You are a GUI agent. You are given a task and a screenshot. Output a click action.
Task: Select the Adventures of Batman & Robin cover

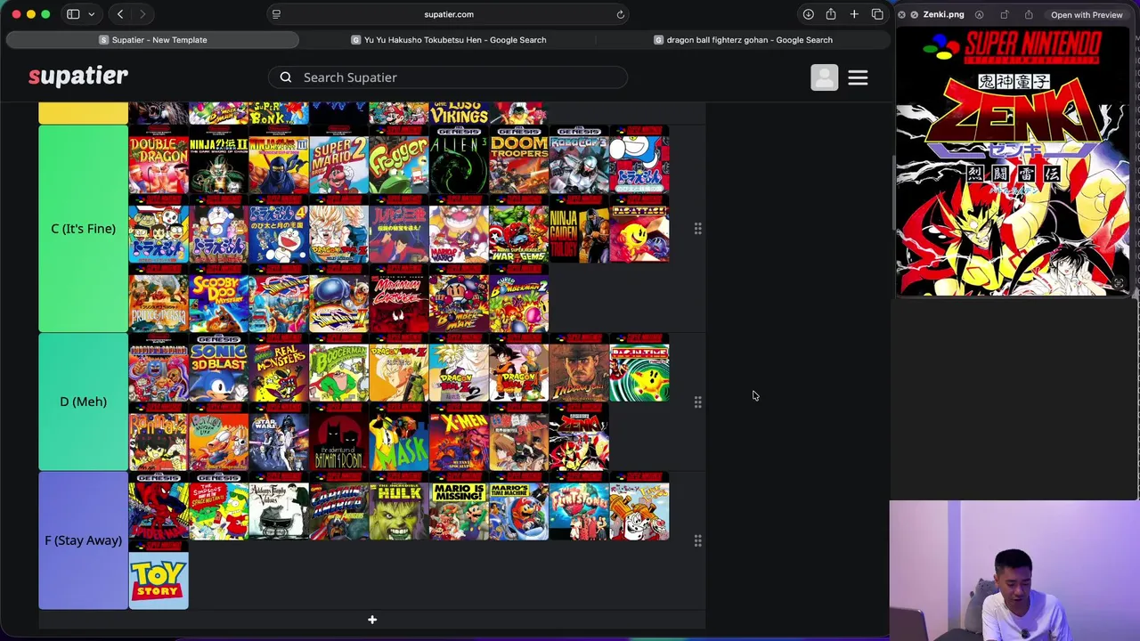[338, 436]
